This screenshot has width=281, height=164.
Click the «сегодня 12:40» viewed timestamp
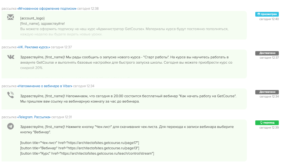tap(269, 19)
